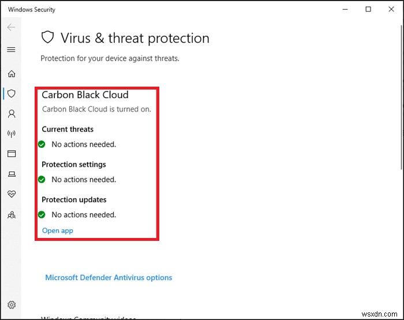The height and width of the screenshot is (320, 404).
Task: Open Family options in the sidebar
Action: pyautogui.click(x=11, y=215)
